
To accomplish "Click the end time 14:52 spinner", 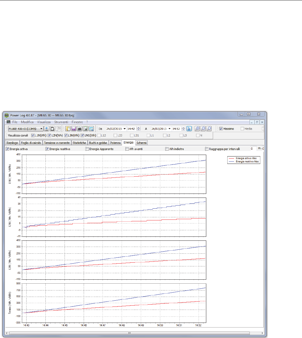I will pos(183,129).
